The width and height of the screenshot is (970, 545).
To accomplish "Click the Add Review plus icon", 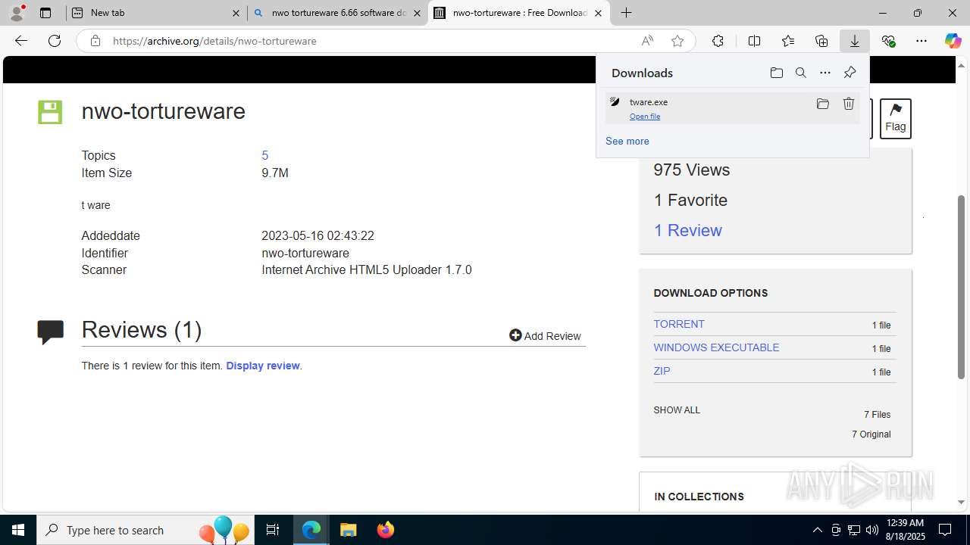I will 515,335.
